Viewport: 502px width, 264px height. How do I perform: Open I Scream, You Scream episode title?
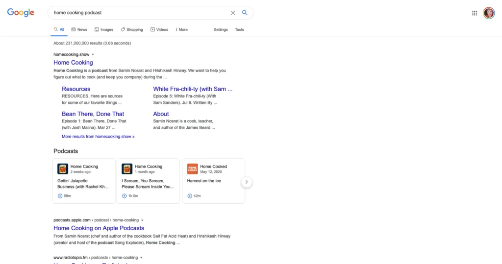(x=148, y=184)
